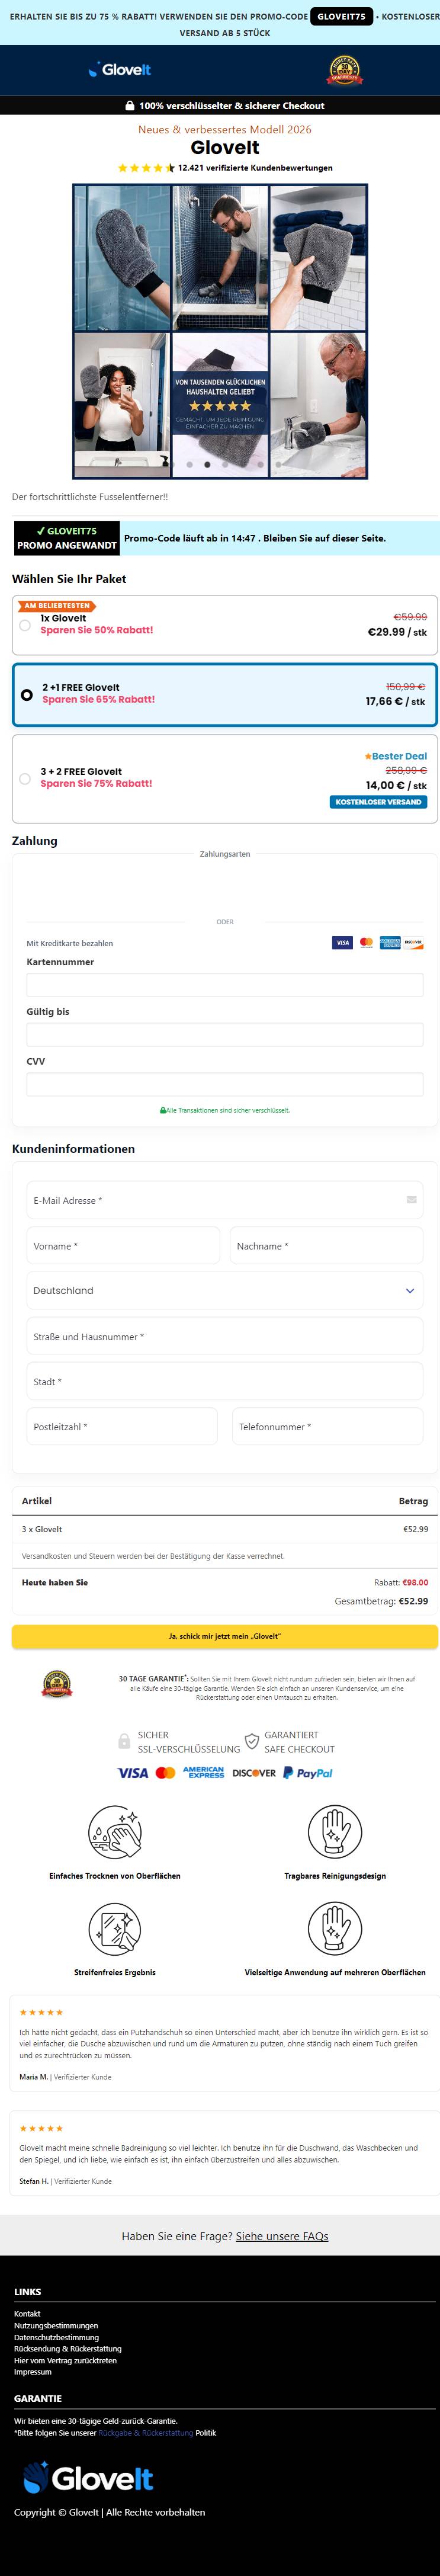This screenshot has width=440, height=2576.
Task: Choose the 3+2 FREE GloveIt package
Action: pos(225,779)
